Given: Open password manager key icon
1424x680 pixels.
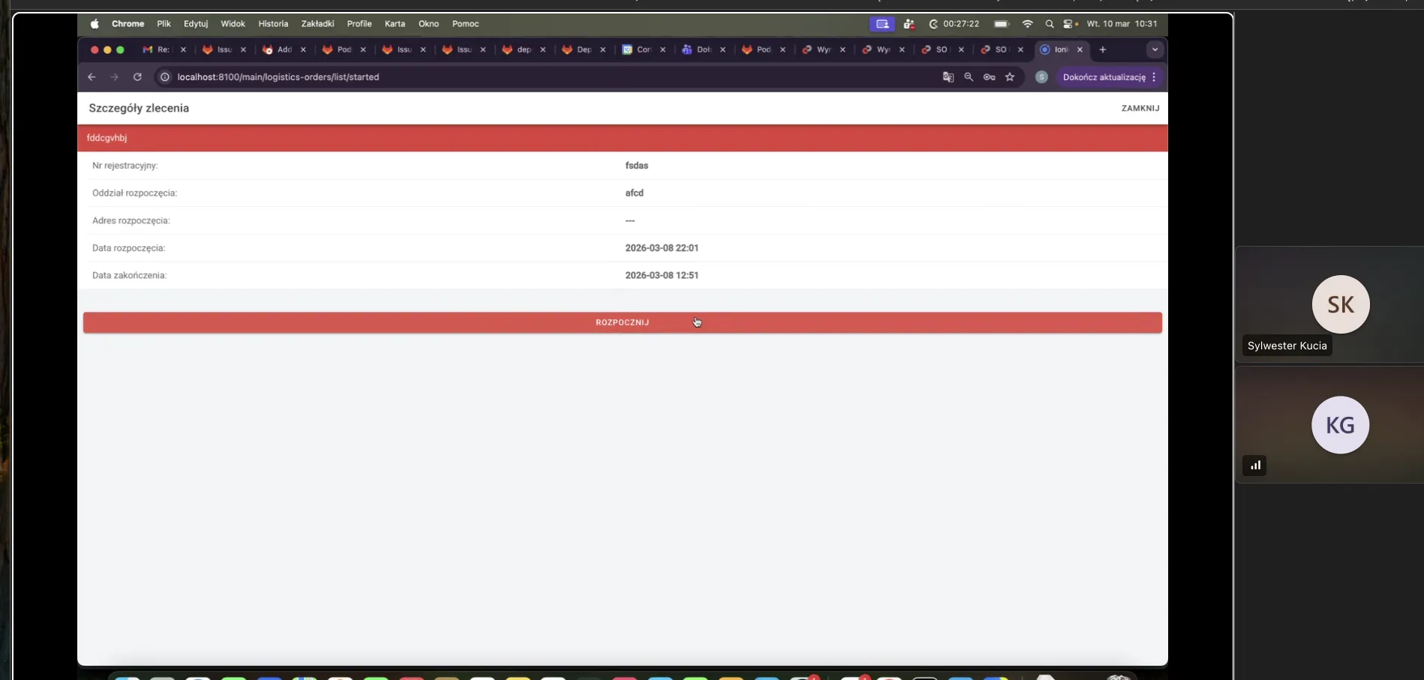Looking at the screenshot, I should (990, 77).
